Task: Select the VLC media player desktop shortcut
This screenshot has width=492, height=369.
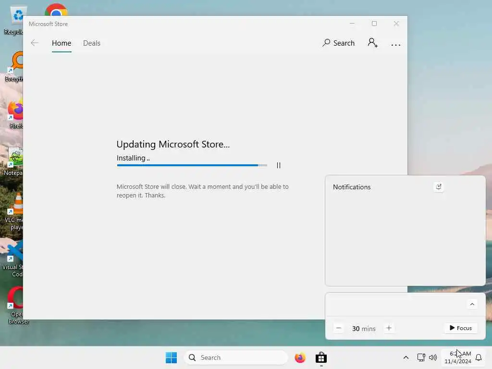Action: [x=15, y=211]
